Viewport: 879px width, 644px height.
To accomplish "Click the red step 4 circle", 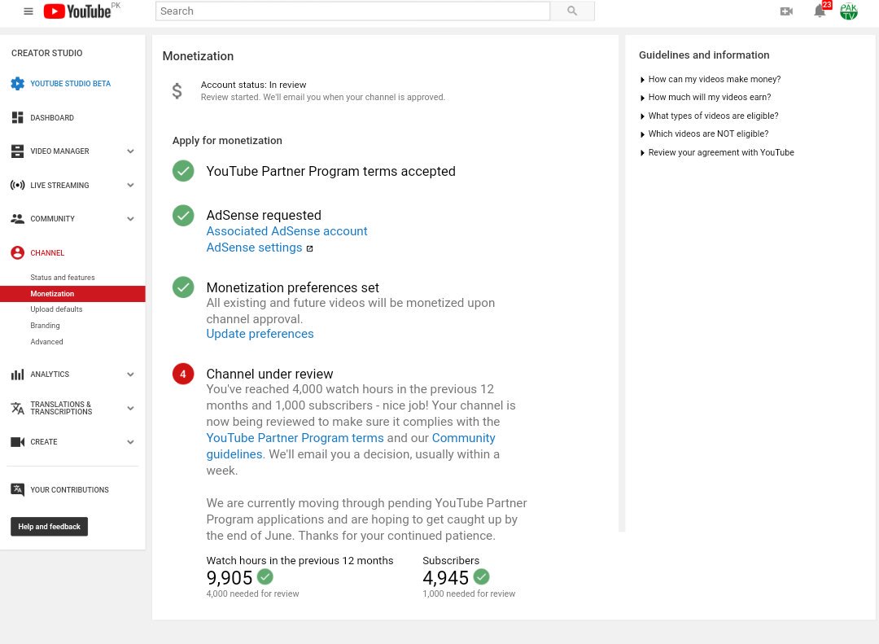I will pos(183,374).
